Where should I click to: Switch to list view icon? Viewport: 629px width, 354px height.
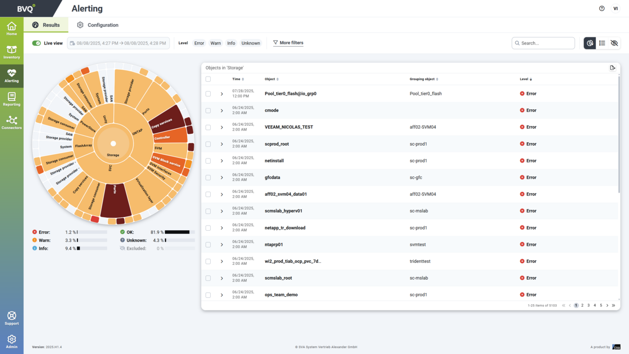tap(602, 43)
